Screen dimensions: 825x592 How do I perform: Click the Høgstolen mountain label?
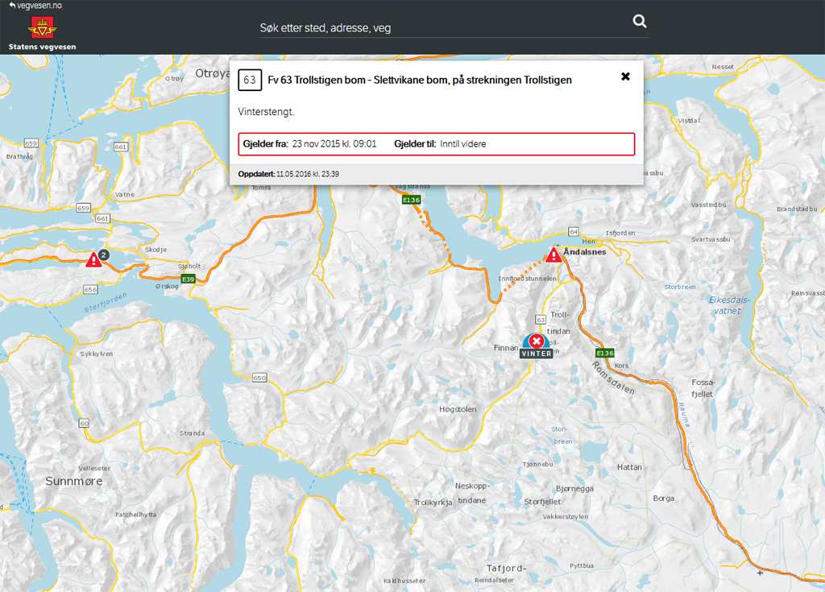tap(458, 409)
